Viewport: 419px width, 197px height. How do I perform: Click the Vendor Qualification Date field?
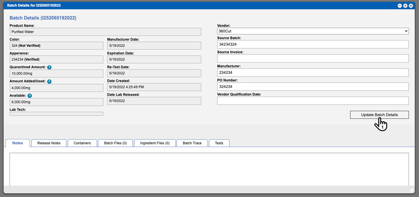click(x=313, y=101)
